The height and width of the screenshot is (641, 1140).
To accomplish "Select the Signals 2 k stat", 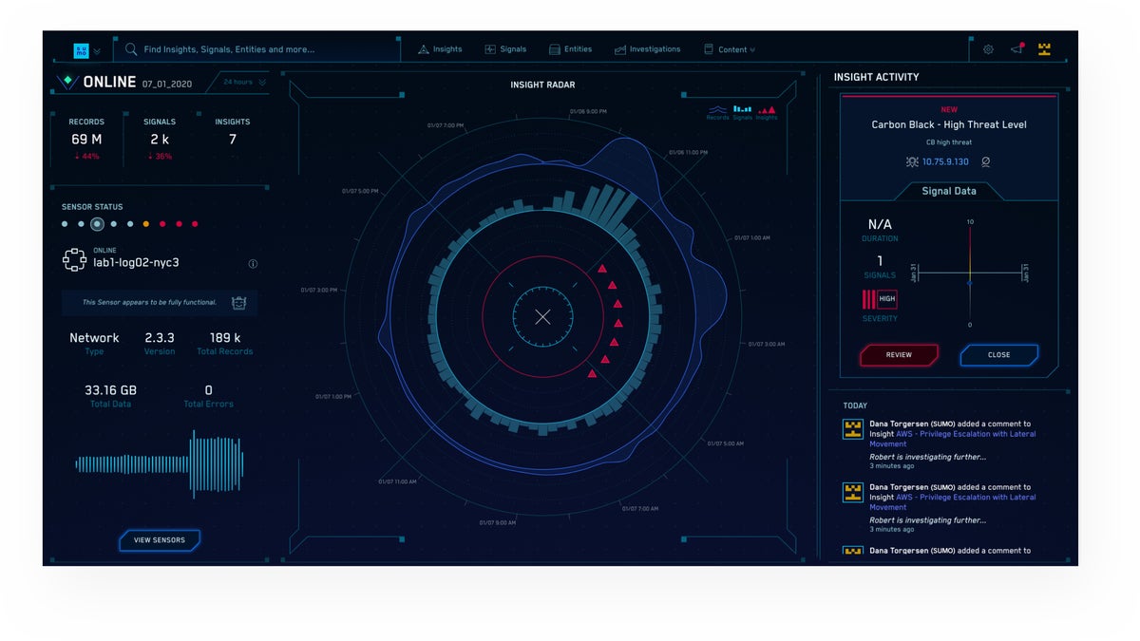I will [x=159, y=139].
